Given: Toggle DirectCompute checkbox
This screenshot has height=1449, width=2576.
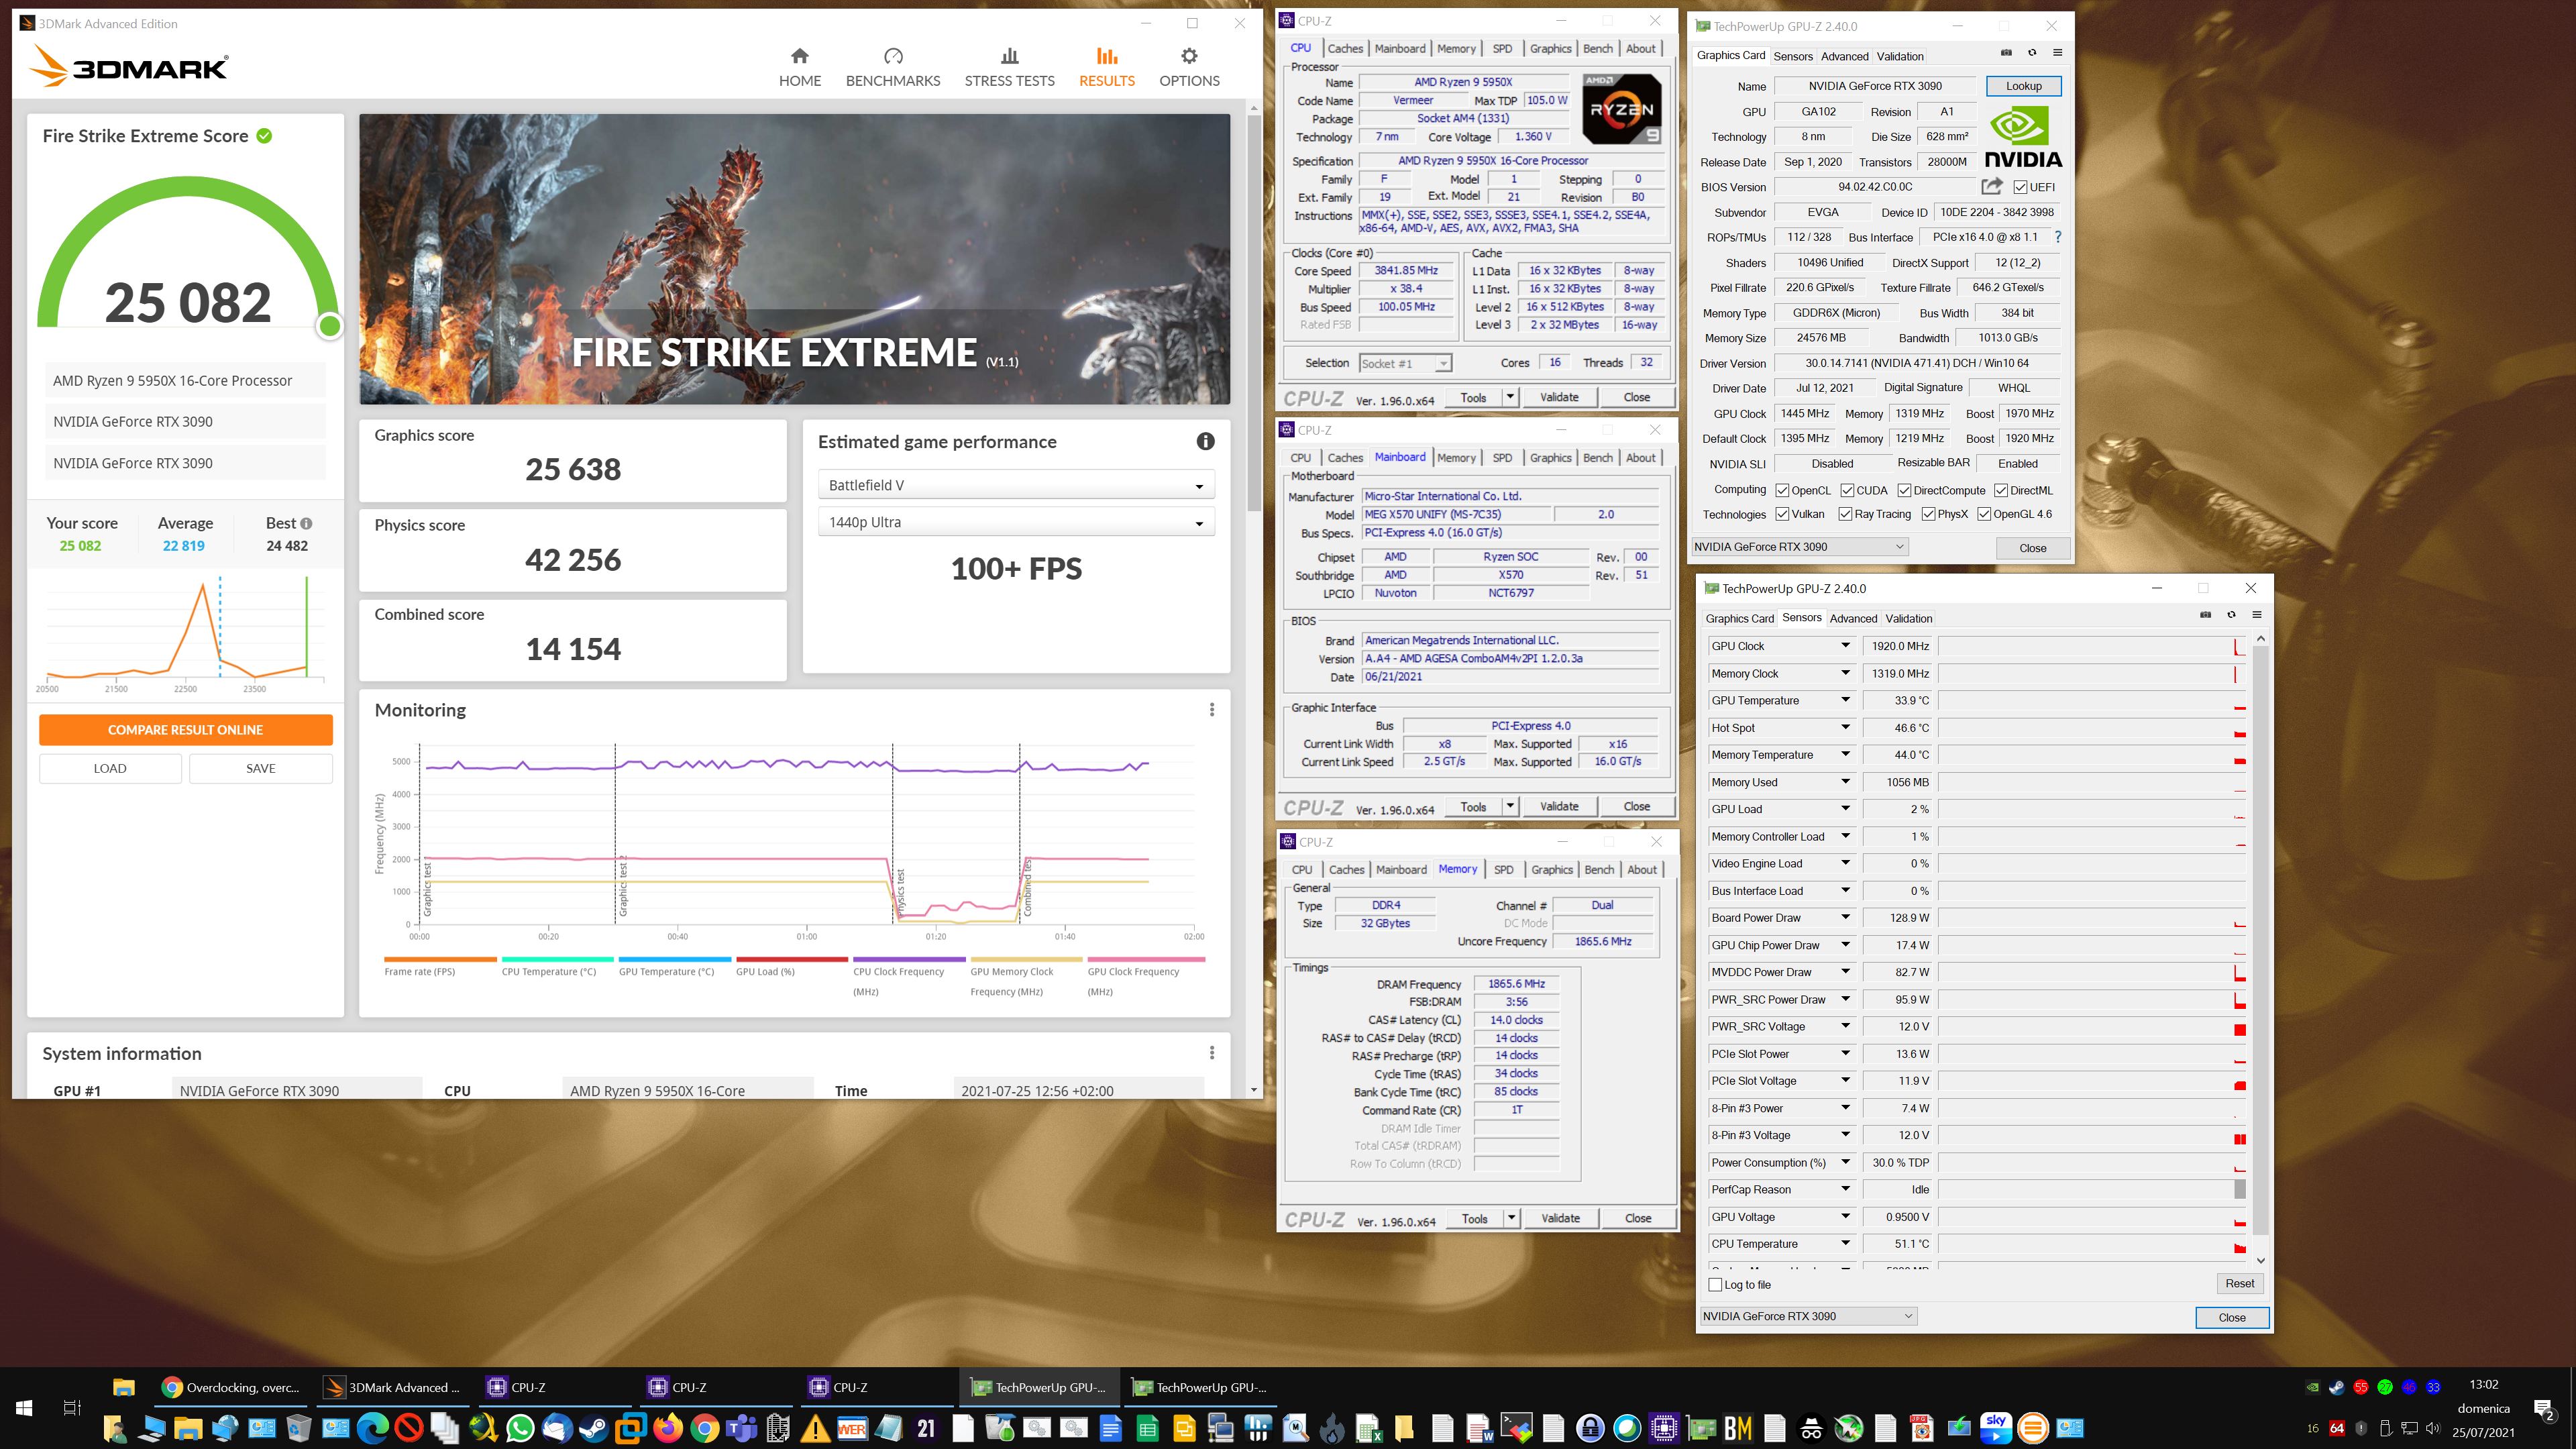Looking at the screenshot, I should 1904,490.
